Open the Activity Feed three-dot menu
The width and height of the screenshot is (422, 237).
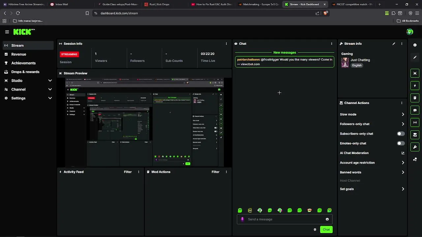[x=138, y=172]
